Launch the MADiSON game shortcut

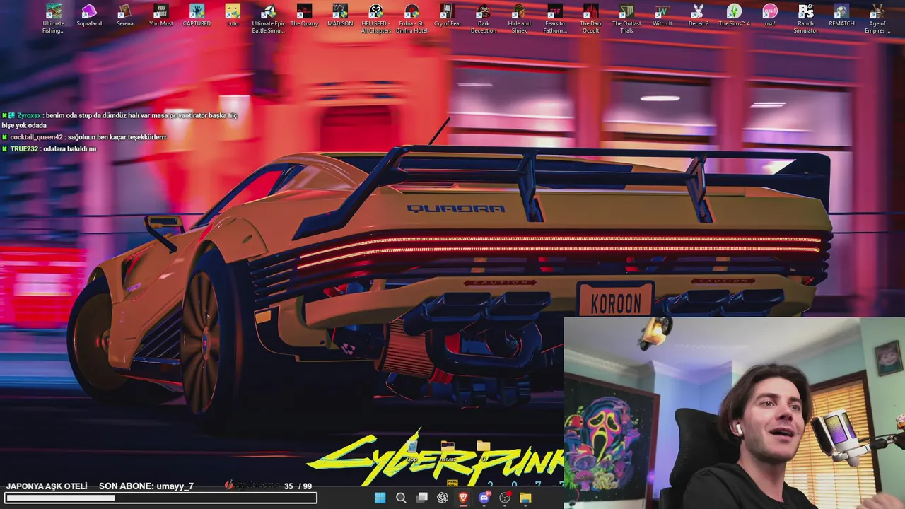[340, 16]
